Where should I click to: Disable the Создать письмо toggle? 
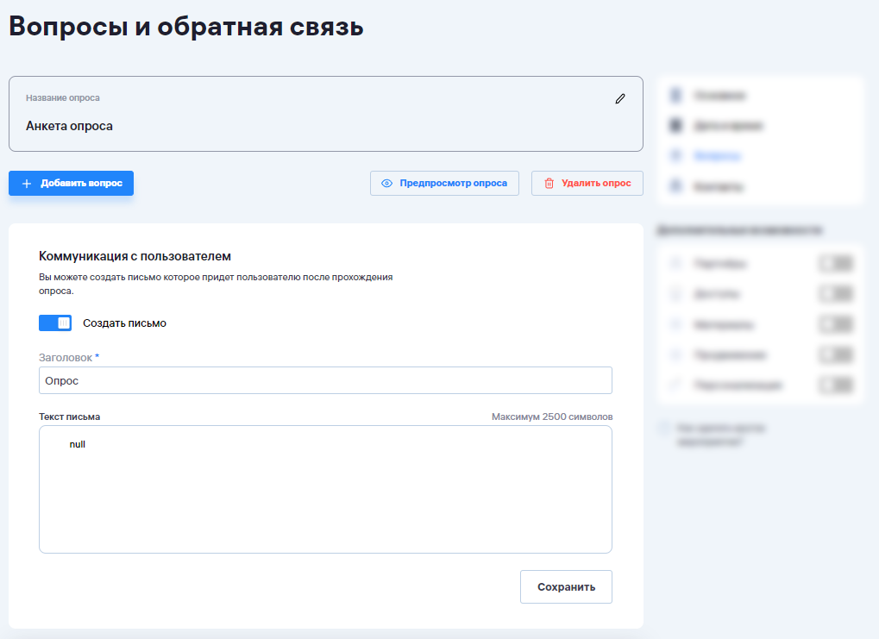pos(55,323)
